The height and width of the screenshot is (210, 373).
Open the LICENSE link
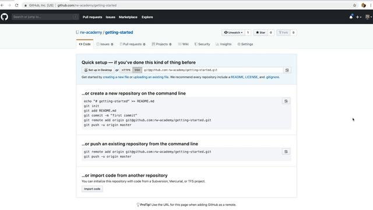251,77
